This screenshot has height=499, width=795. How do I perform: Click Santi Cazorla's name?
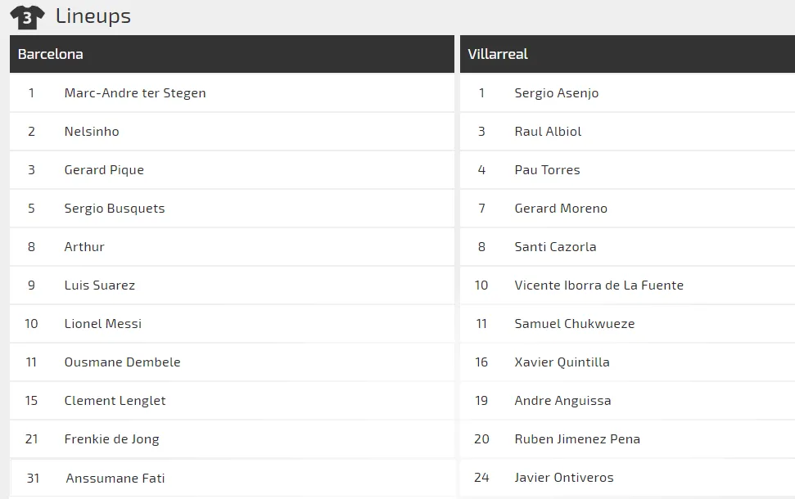(556, 247)
